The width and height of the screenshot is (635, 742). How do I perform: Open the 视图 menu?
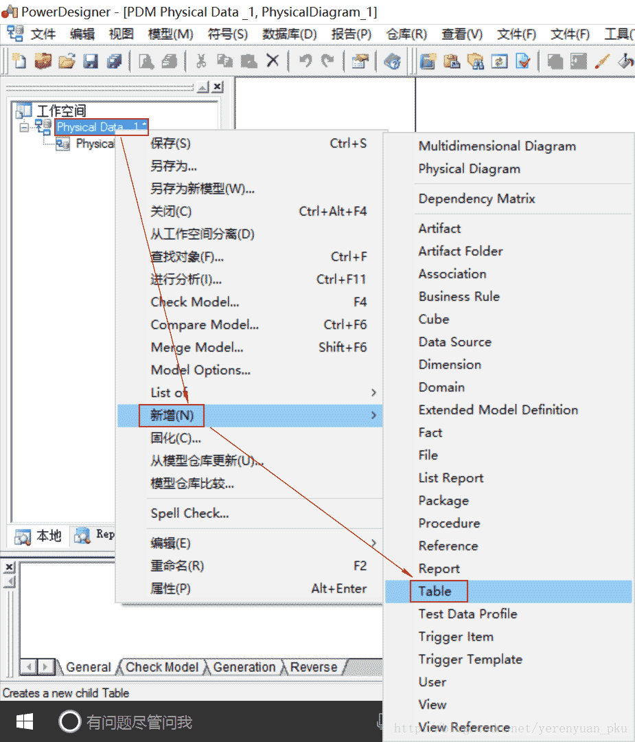point(122,34)
